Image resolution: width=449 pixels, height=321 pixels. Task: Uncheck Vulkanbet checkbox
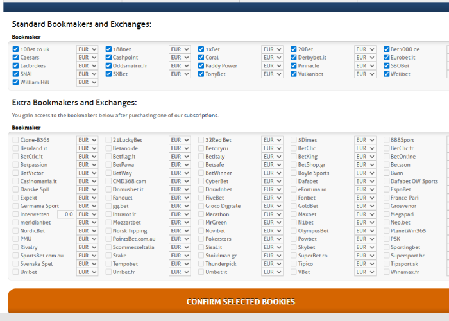(x=294, y=74)
